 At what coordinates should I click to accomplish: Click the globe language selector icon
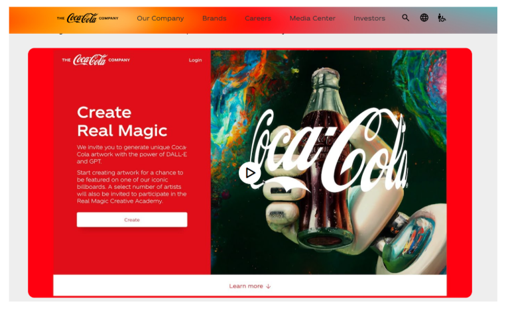click(x=424, y=18)
